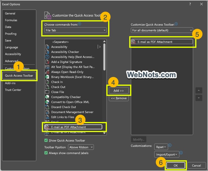Click the Document Management Server icon
This screenshot has height=171, width=208.
47,112
